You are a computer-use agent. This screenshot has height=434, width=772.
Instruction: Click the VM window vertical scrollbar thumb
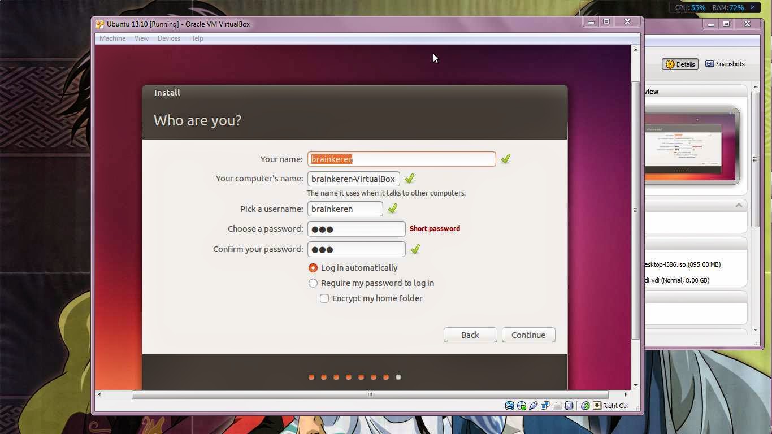tap(635, 210)
